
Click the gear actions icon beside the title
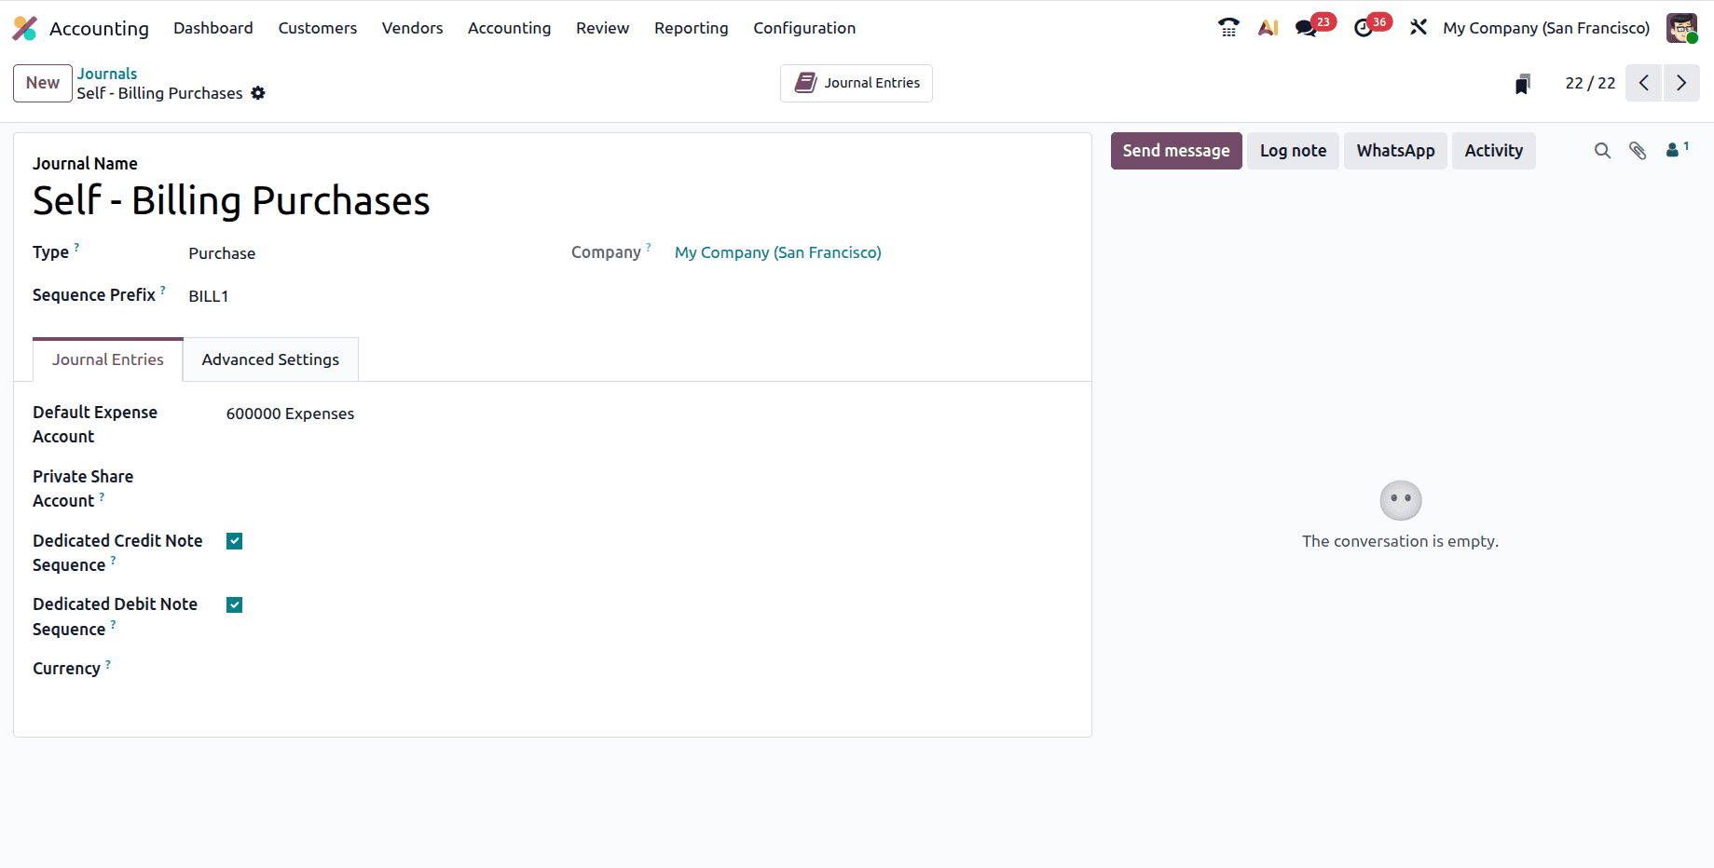pos(258,93)
